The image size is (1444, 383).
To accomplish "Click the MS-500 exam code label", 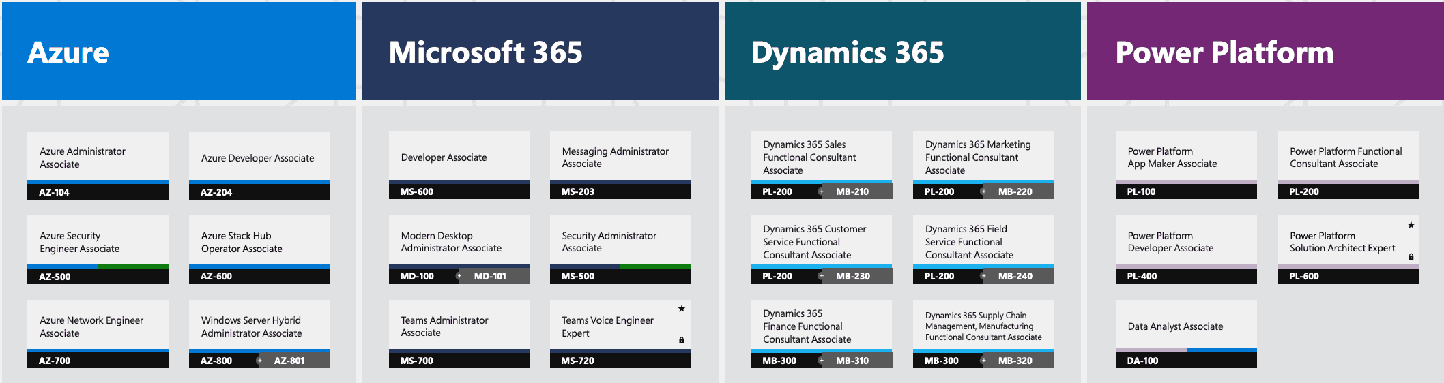I will [577, 276].
